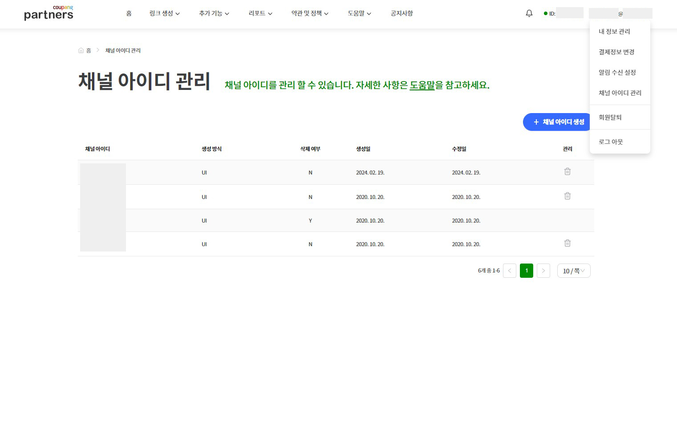The height and width of the screenshot is (422, 677).
Task: Click the Coupang Partners logo
Action: 49,13
